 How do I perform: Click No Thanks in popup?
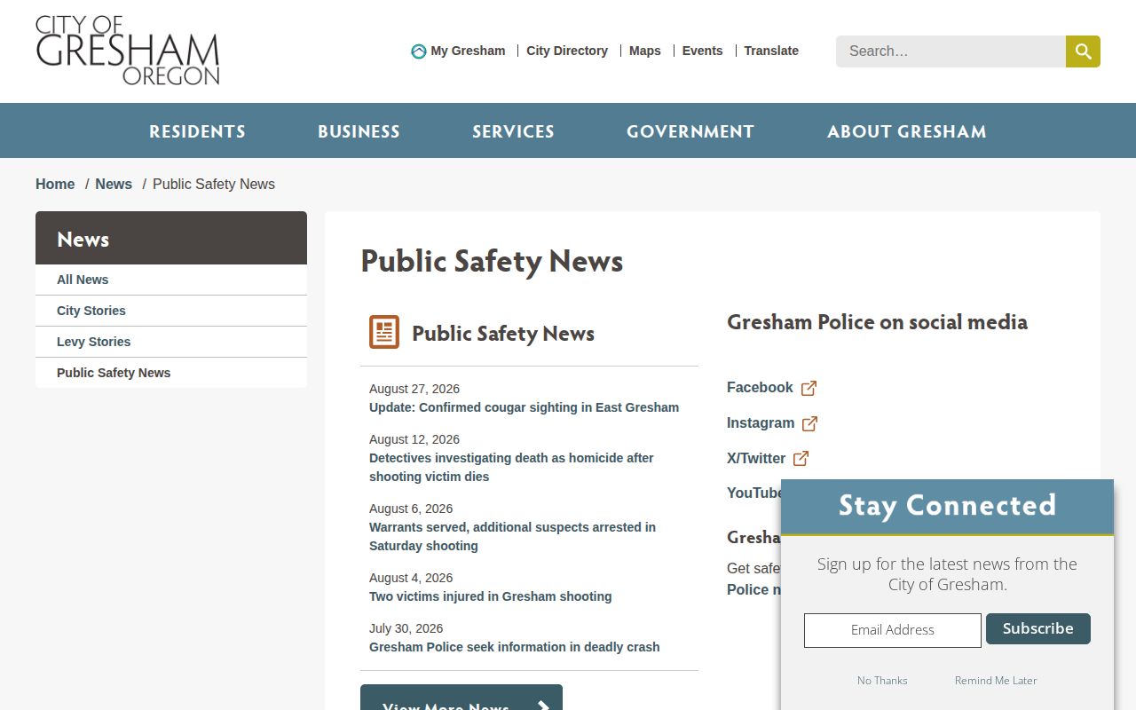point(882,681)
